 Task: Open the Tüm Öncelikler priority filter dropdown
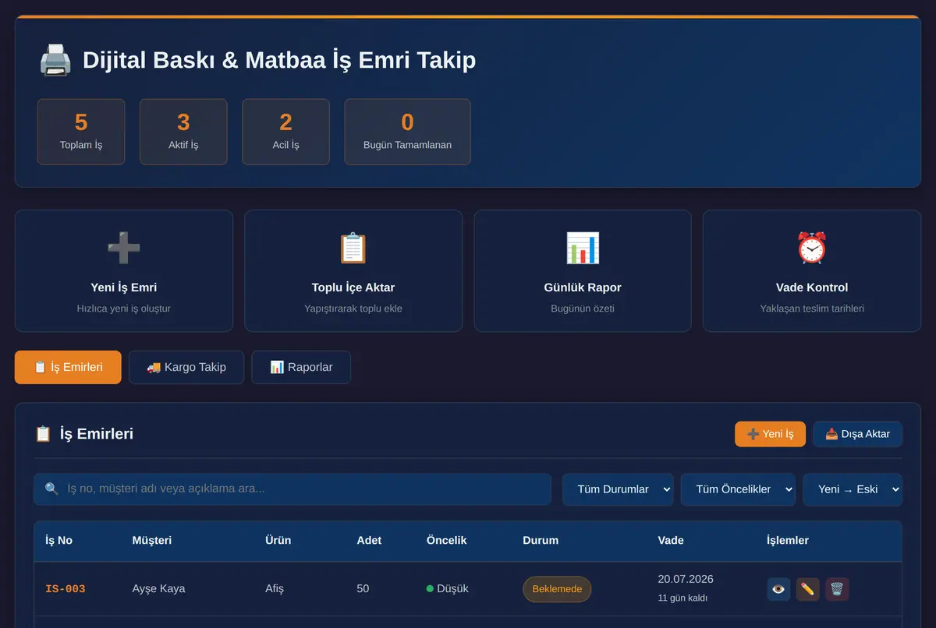(x=738, y=489)
